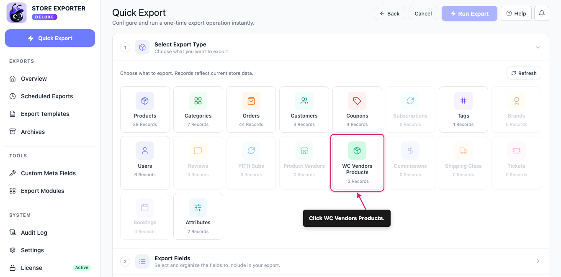Click the clock icon beside Scheduled Exports
Screen dimensions: 561x277
(13, 96)
